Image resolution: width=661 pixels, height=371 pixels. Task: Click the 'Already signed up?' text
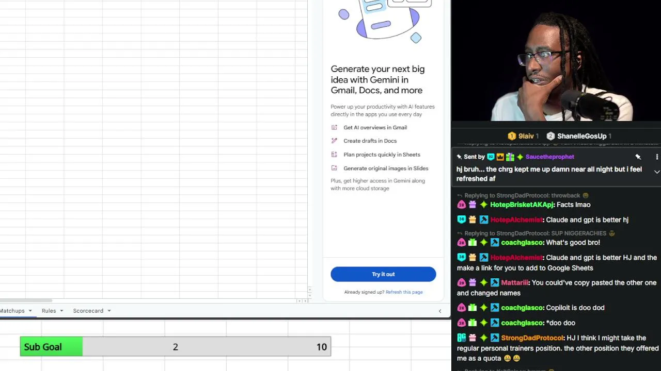point(364,292)
